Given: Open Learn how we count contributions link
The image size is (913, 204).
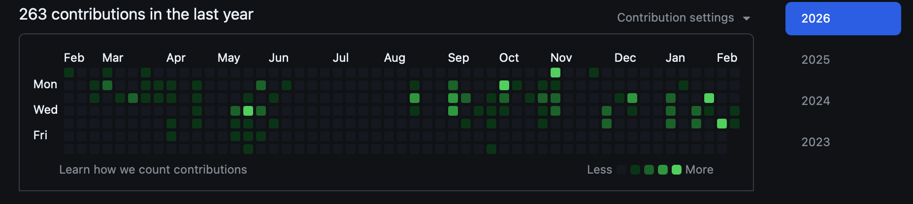Looking at the screenshot, I should 153,170.
